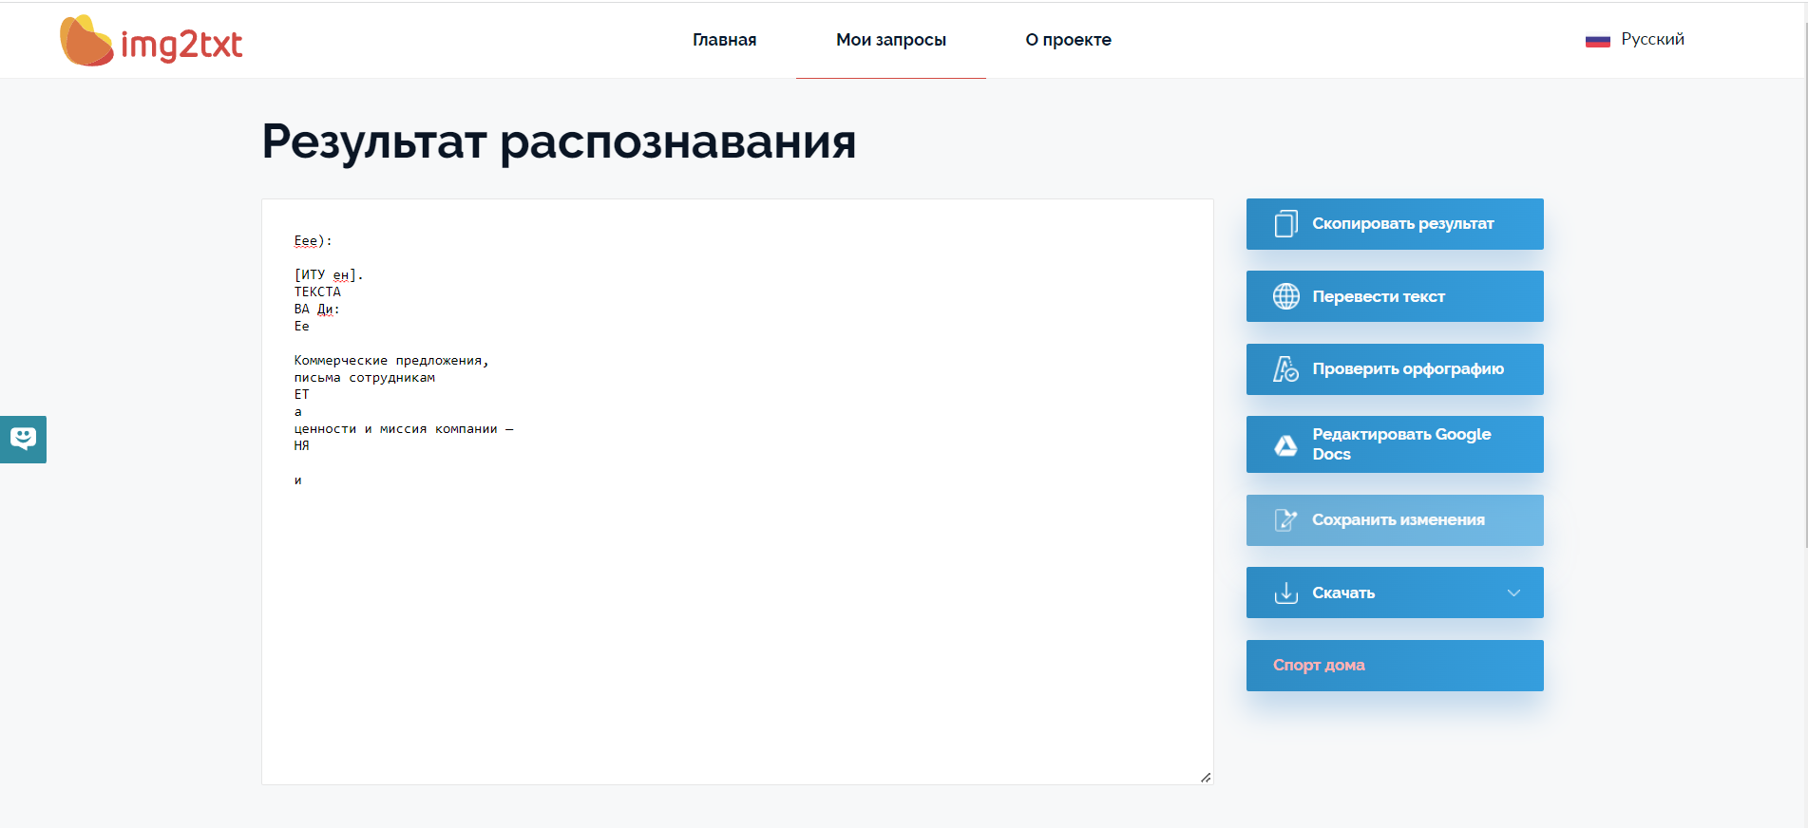Open the Главная menu item
The height and width of the screenshot is (828, 1808).
pos(724,40)
